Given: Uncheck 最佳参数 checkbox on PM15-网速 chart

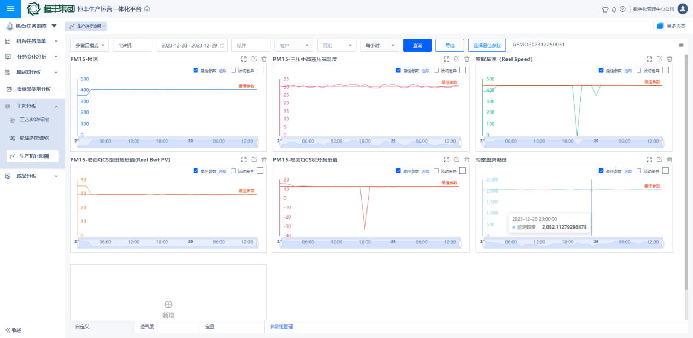Looking at the screenshot, I should [x=196, y=70].
